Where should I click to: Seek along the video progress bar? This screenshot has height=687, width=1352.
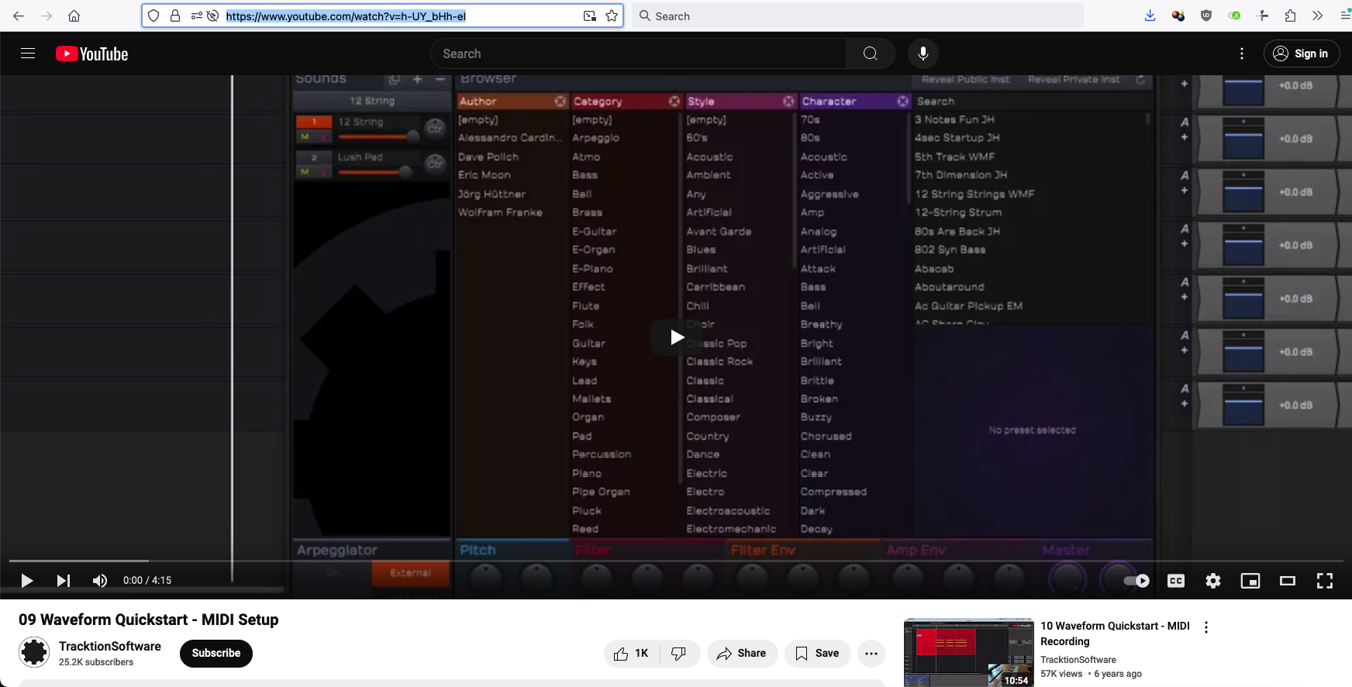(x=676, y=561)
